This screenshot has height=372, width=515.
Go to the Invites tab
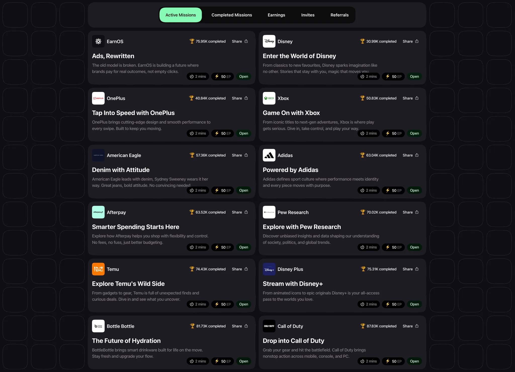click(x=308, y=15)
